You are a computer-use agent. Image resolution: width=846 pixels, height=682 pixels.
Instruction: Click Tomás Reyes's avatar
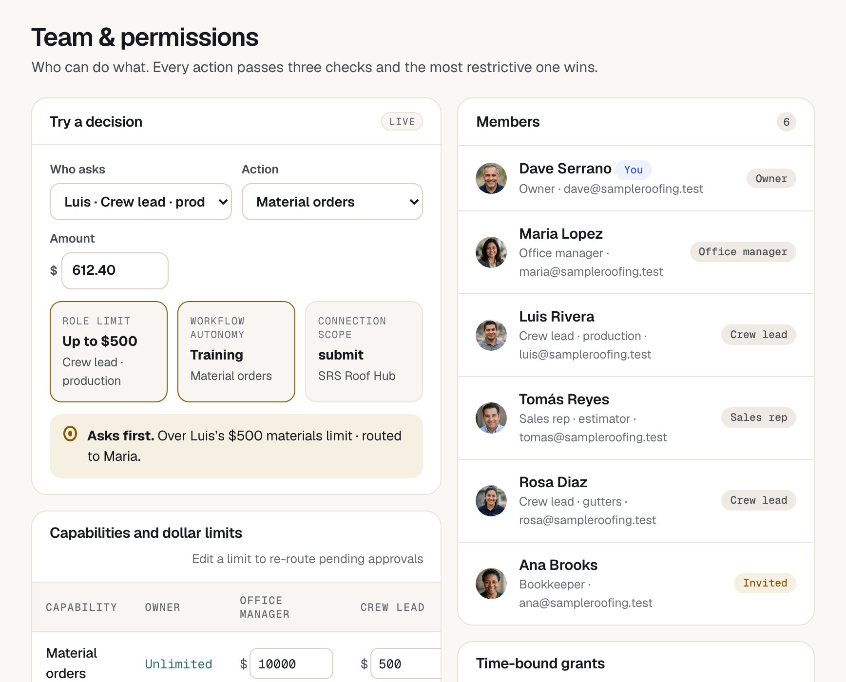tap(491, 418)
